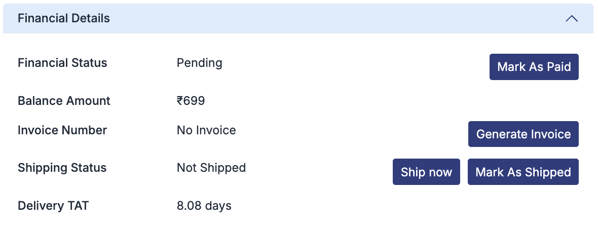Click the word Paid in Mark As Paid
598x226 pixels.
tap(559, 67)
